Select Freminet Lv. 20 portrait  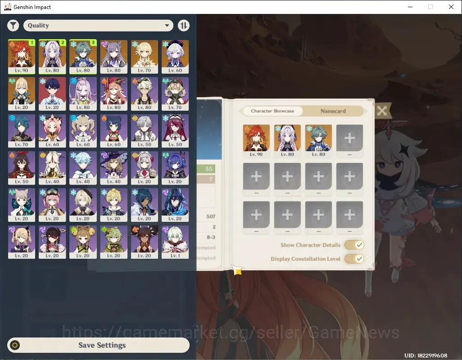(x=83, y=205)
